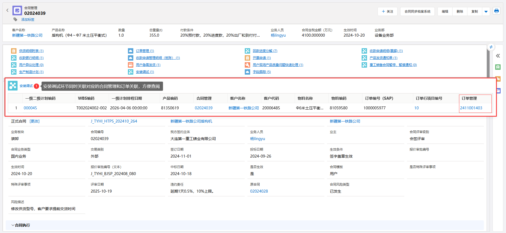Click the print icon button
Image resolution: width=506 pixels, height=233 pixels.
pos(496,11)
